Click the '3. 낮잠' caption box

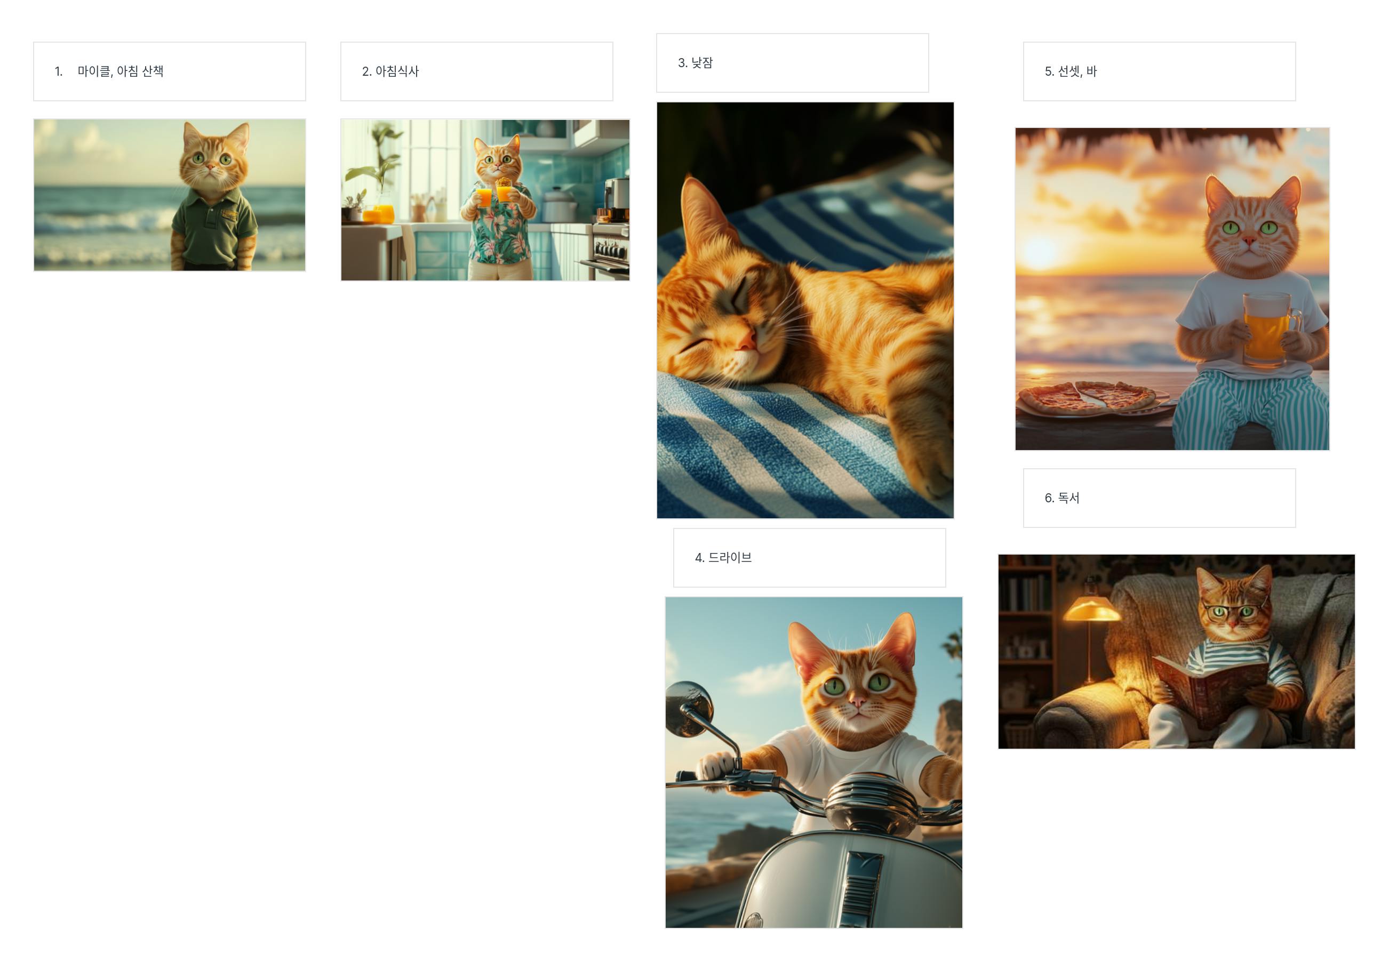[792, 63]
